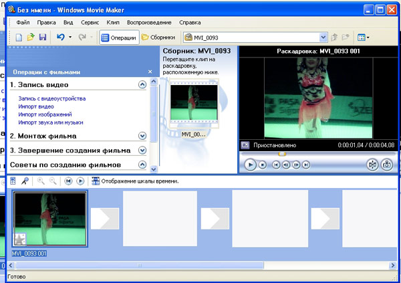Click Импорт звука или музыки link
The width and height of the screenshot is (401, 283).
pos(51,122)
